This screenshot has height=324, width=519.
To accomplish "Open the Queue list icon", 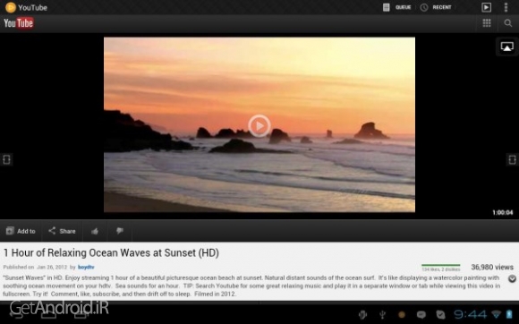I will coord(386,7).
